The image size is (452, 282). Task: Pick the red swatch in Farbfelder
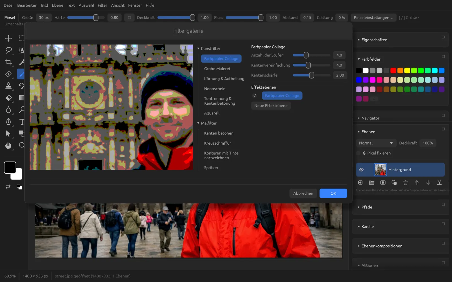[x=393, y=70]
